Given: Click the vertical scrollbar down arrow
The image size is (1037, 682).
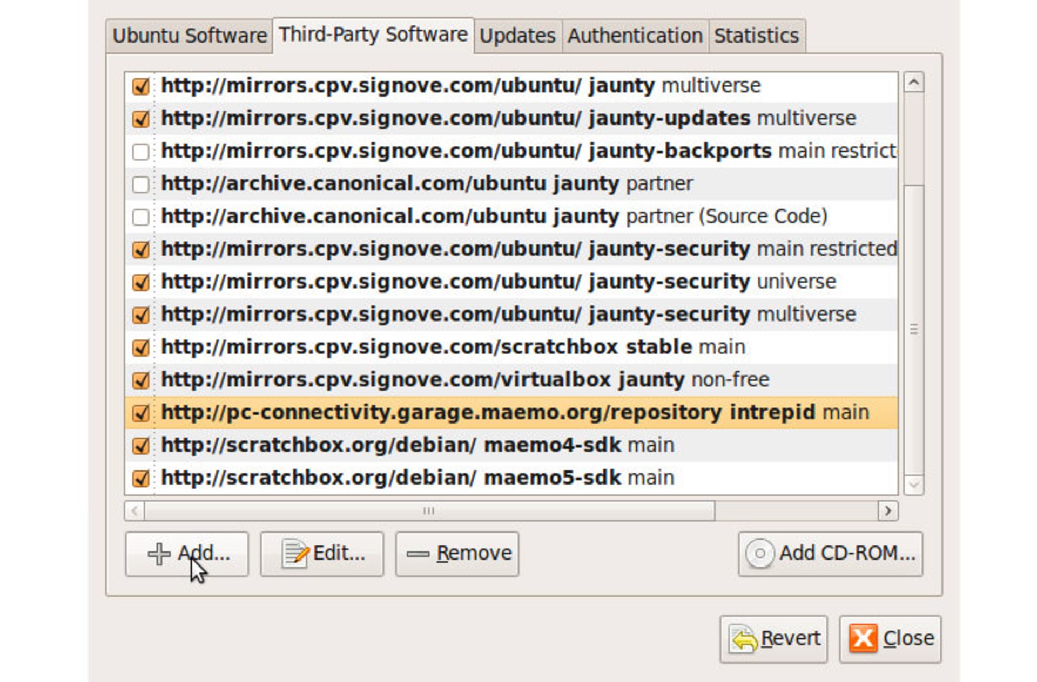Looking at the screenshot, I should (x=913, y=484).
